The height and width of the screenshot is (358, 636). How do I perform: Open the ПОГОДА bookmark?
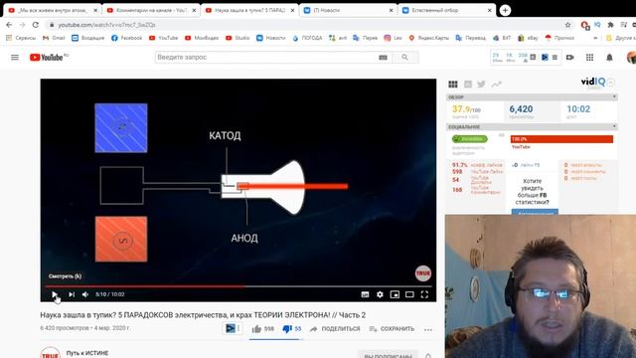[x=307, y=38]
